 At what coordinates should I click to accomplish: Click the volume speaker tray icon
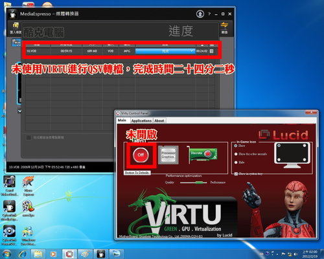tap(295, 254)
